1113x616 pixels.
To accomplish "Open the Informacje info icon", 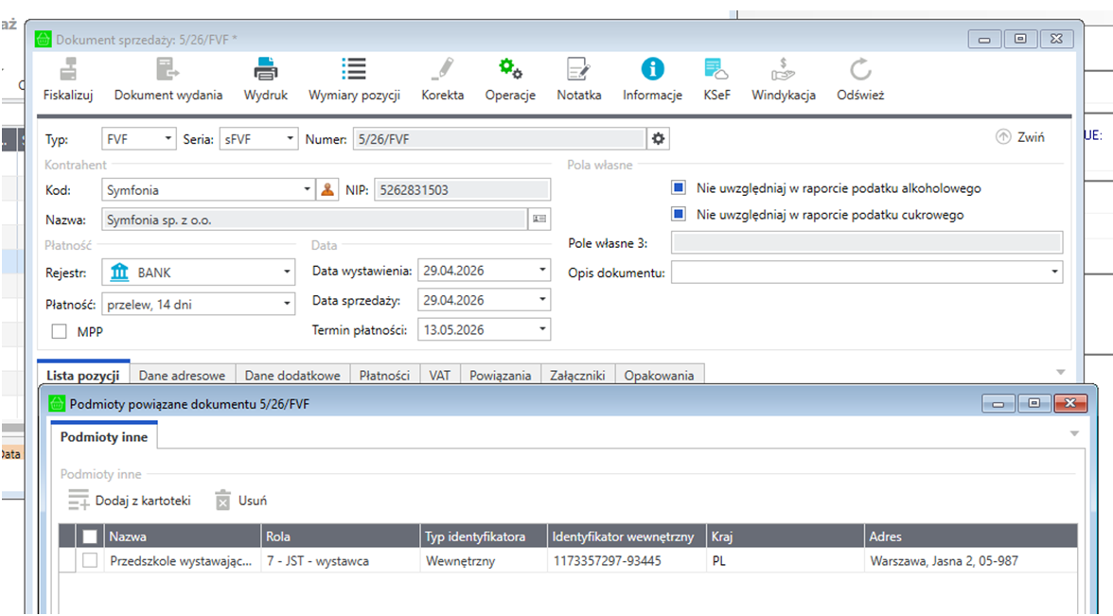I will tap(652, 70).
